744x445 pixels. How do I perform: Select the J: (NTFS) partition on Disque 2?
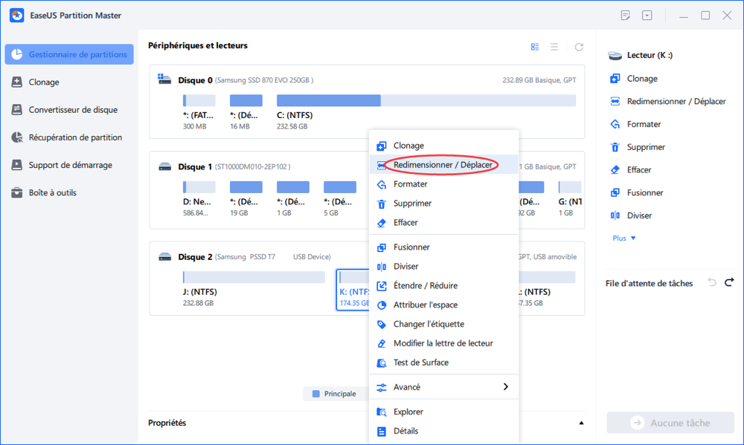coord(254,277)
